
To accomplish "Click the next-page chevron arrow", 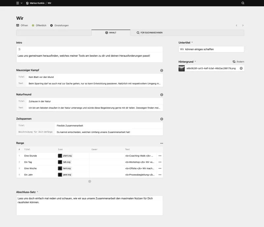I will point(243,25).
